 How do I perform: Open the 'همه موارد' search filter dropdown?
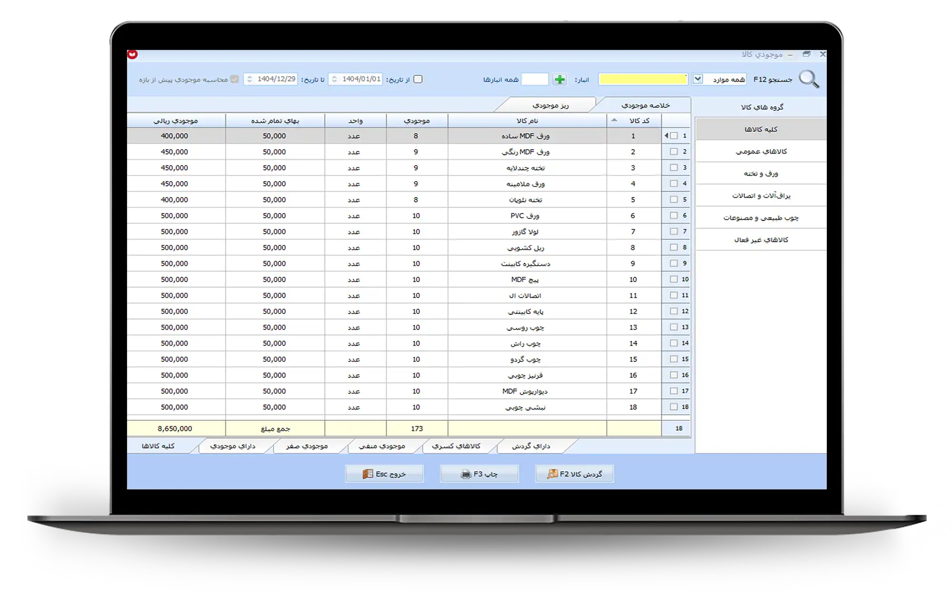(697, 79)
